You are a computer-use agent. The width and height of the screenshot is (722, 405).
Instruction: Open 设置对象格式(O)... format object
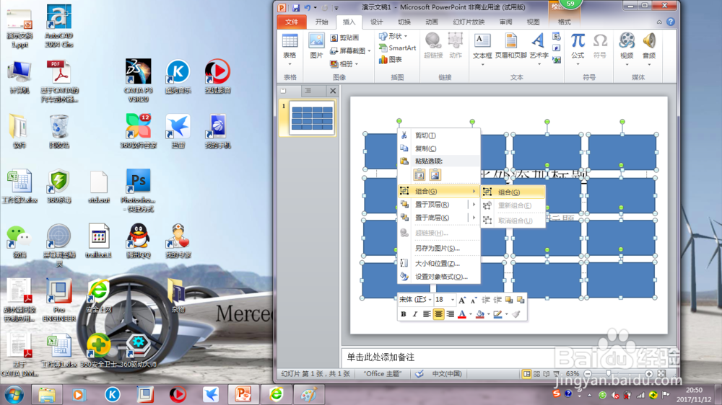pyautogui.click(x=439, y=277)
